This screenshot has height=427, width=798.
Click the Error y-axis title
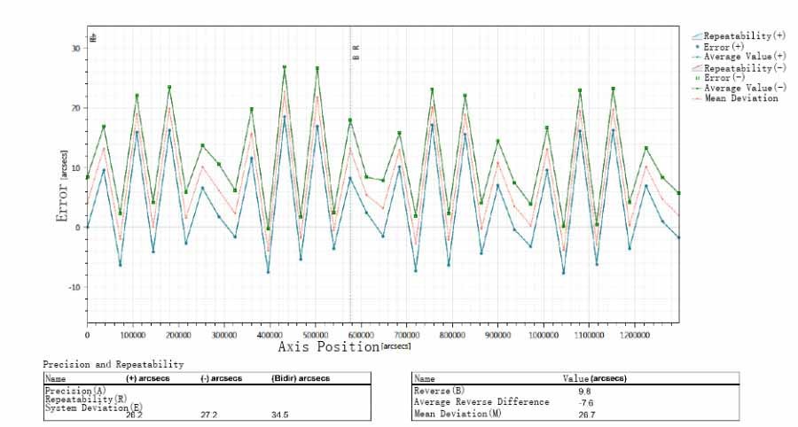[x=63, y=189]
